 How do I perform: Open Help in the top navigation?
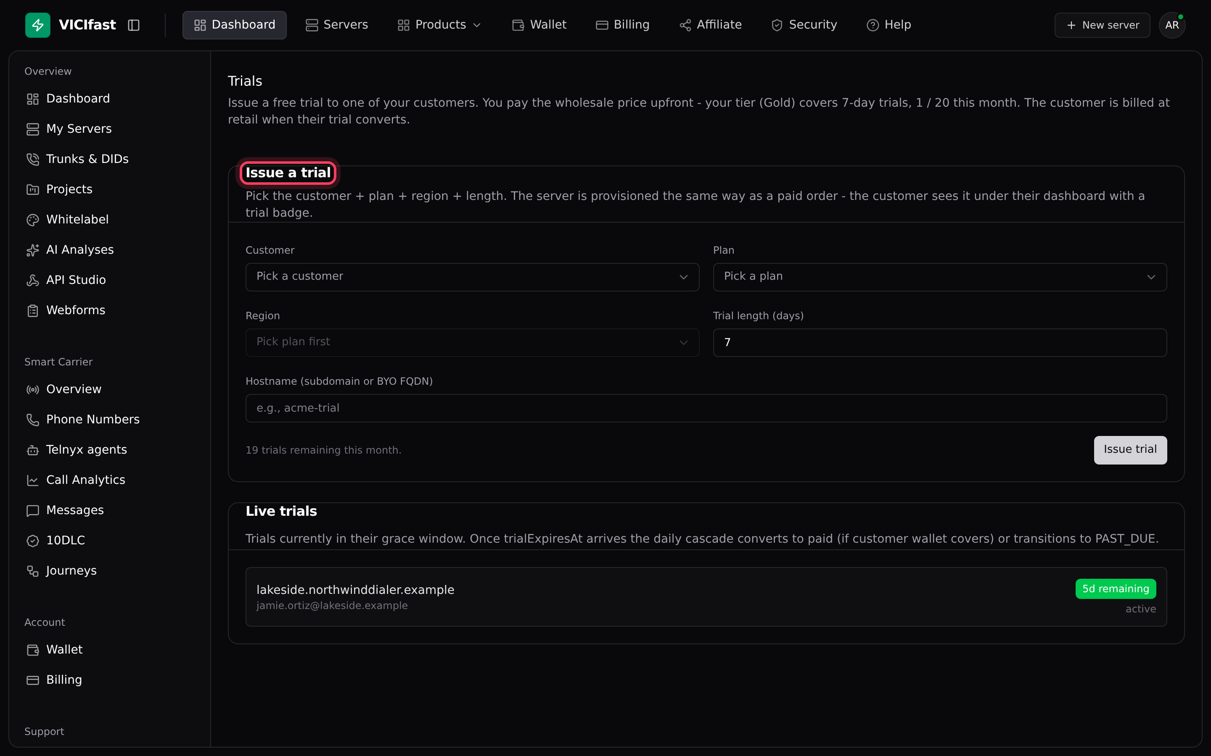tap(888, 25)
